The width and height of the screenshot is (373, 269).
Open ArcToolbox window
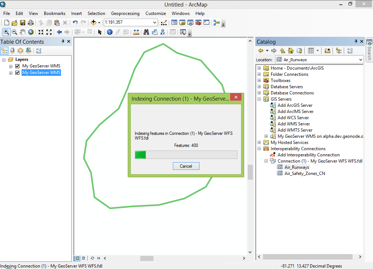[x=198, y=23]
